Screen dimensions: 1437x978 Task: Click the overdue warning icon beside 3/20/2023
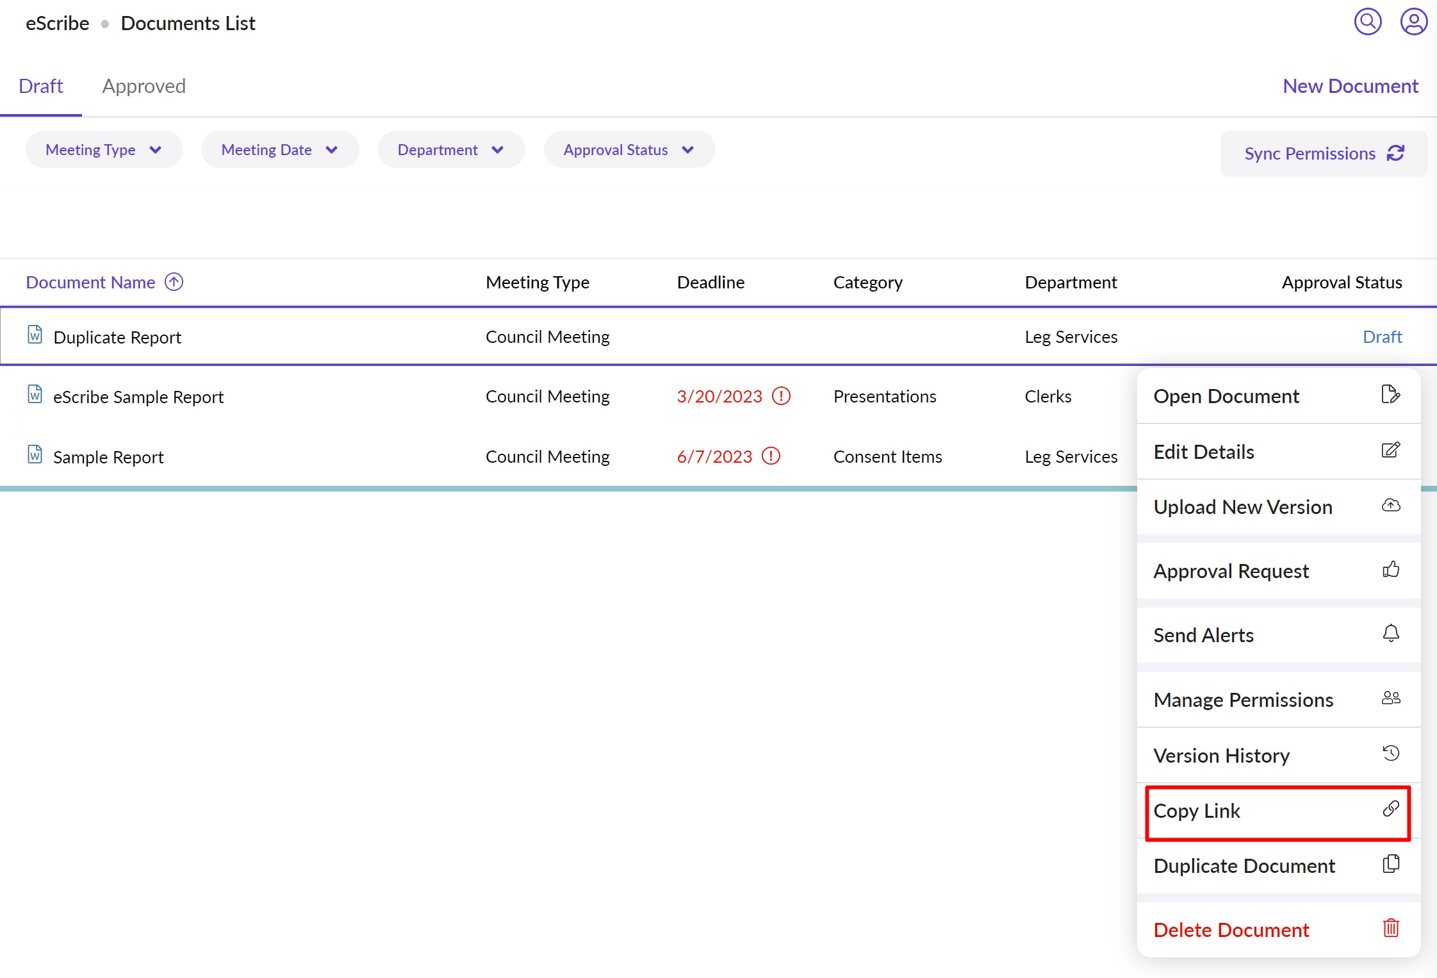click(781, 396)
